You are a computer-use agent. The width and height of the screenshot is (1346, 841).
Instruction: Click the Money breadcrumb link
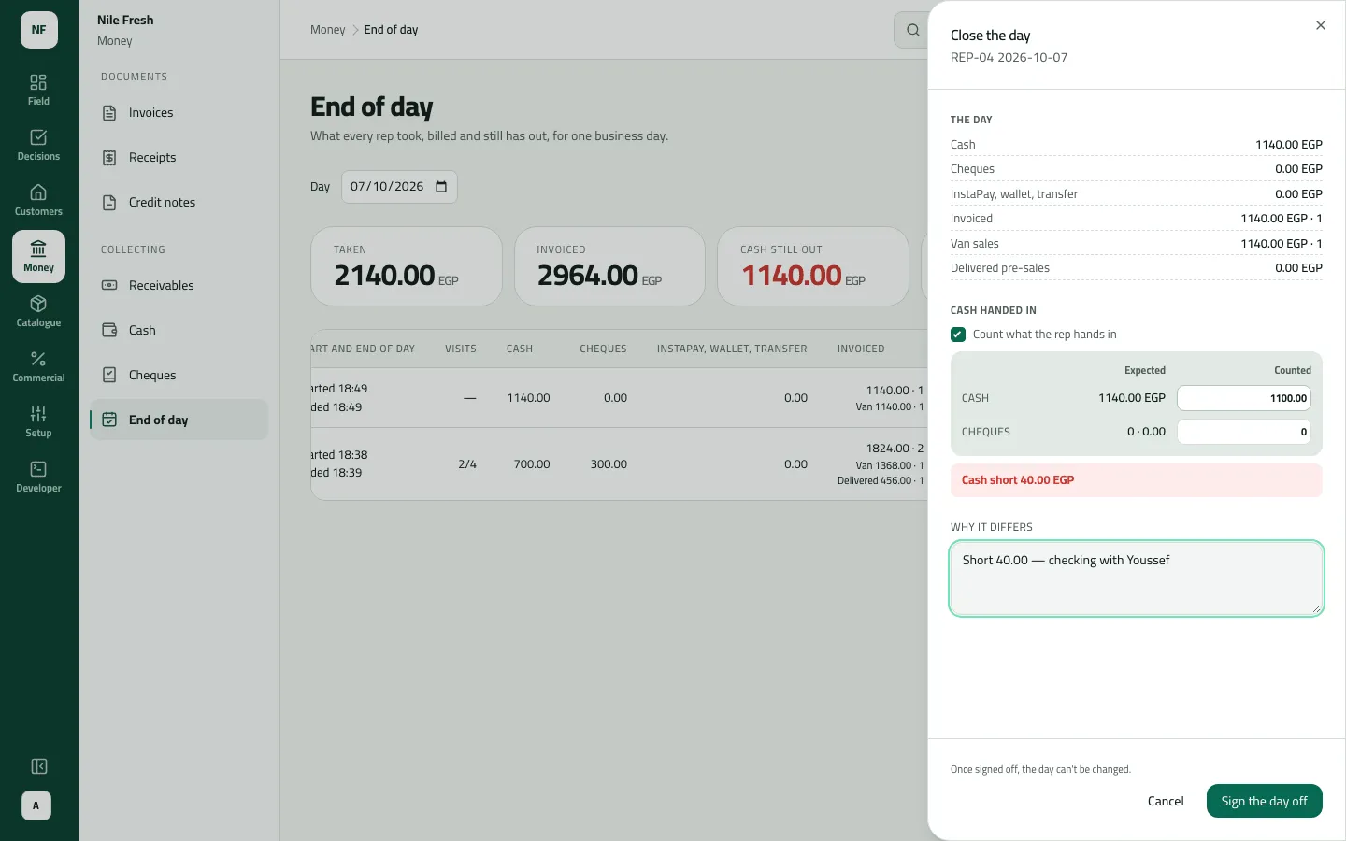(x=328, y=30)
